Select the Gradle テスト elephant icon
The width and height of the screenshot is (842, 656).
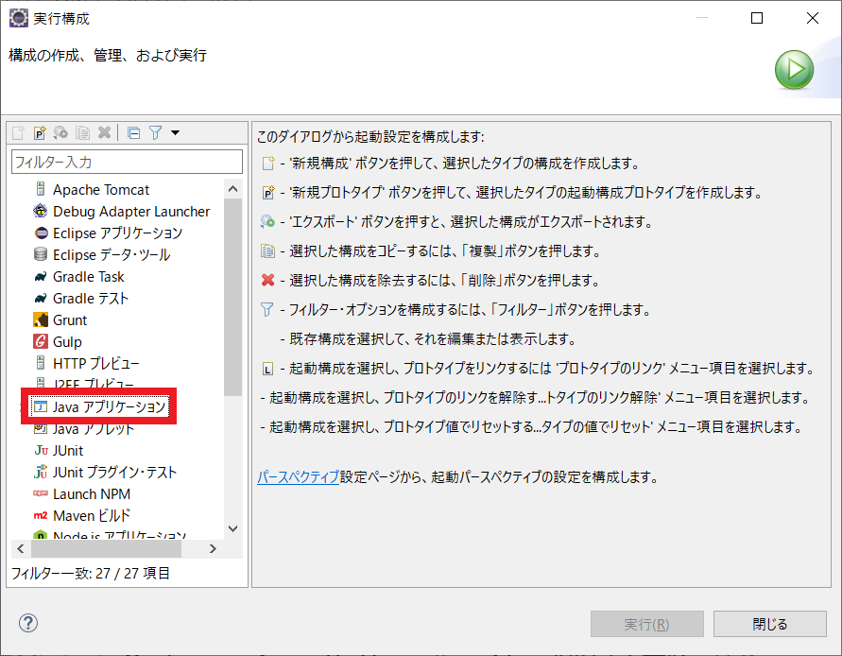coord(41,298)
